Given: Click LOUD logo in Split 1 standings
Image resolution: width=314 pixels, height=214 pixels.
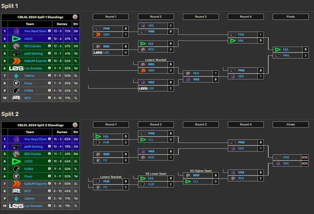Looking at the screenshot, I should point(16,39).
